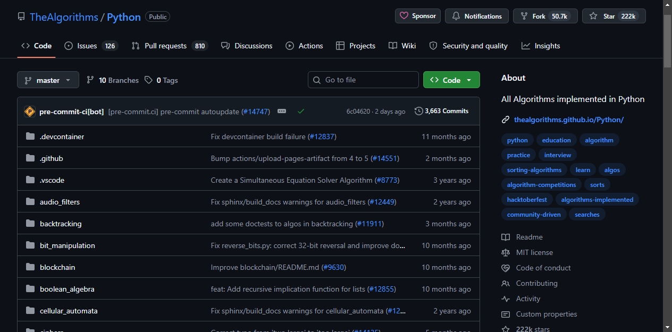The height and width of the screenshot is (332, 672).
Task: View the 10 Branches link
Action: [113, 80]
